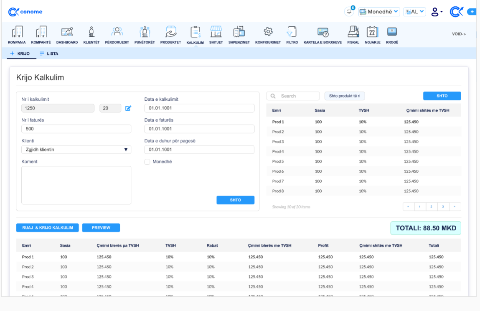Open the Filtro funnel icon
The image size is (480, 311).
(292, 32)
